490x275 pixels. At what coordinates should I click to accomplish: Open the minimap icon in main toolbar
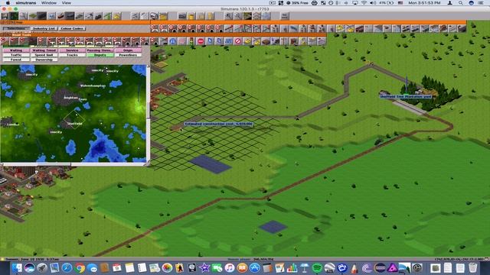14,16
